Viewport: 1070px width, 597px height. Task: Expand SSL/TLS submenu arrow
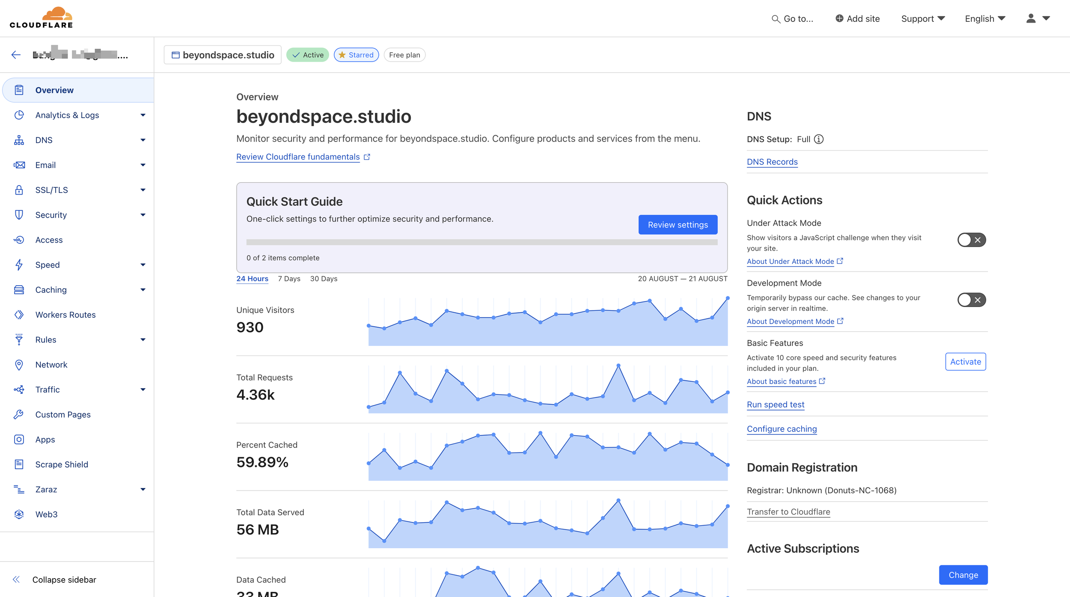143,190
